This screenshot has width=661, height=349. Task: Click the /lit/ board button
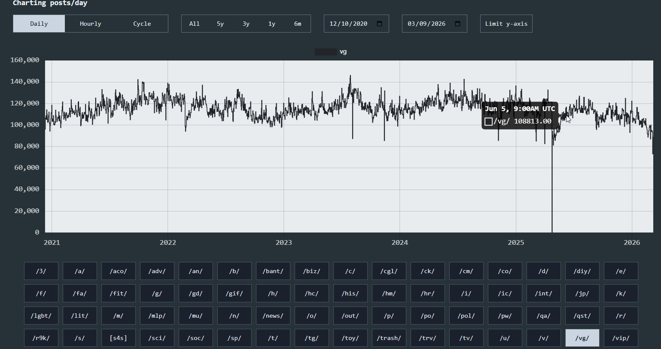80,316
